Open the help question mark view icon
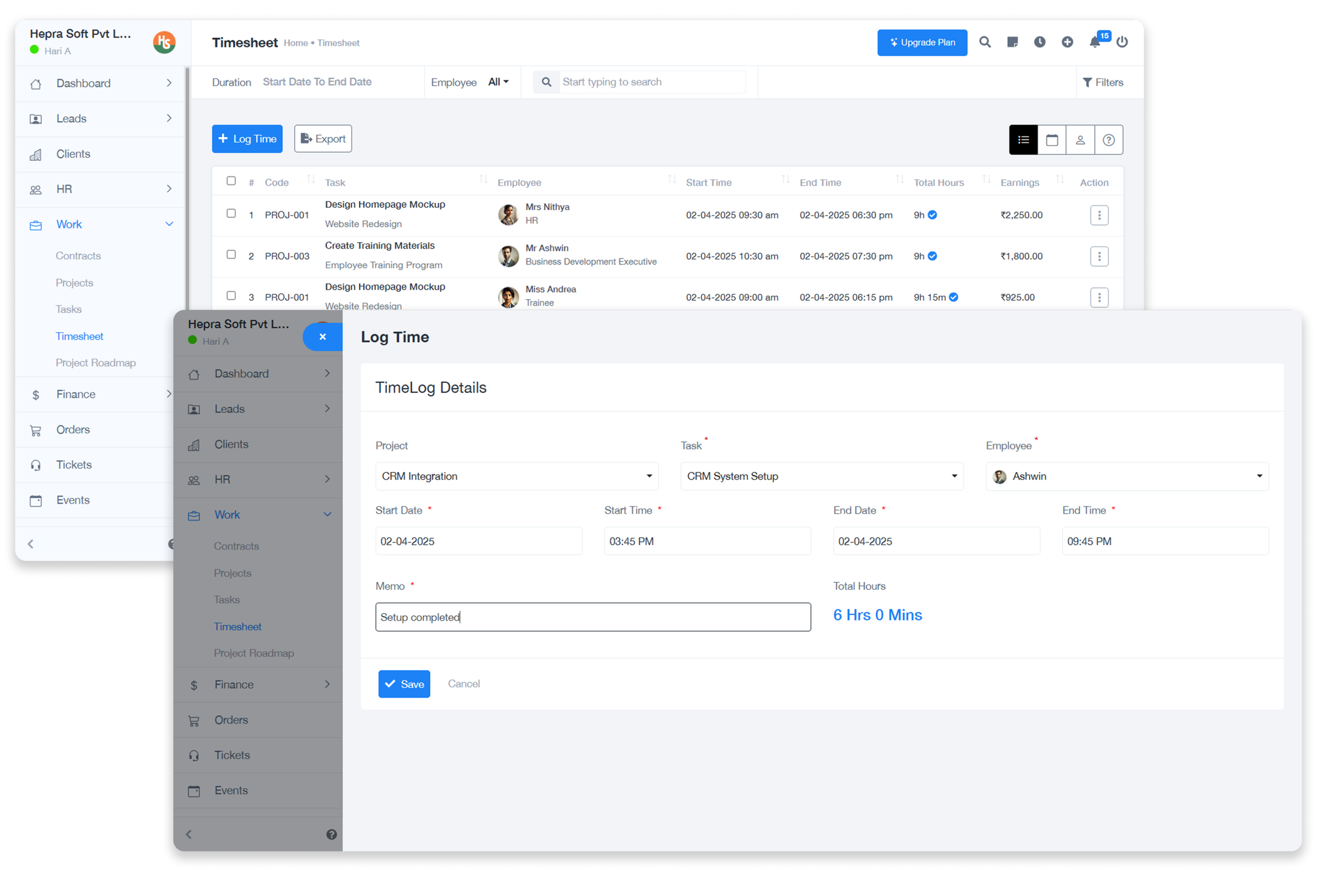The image size is (1317, 870). tap(1108, 140)
